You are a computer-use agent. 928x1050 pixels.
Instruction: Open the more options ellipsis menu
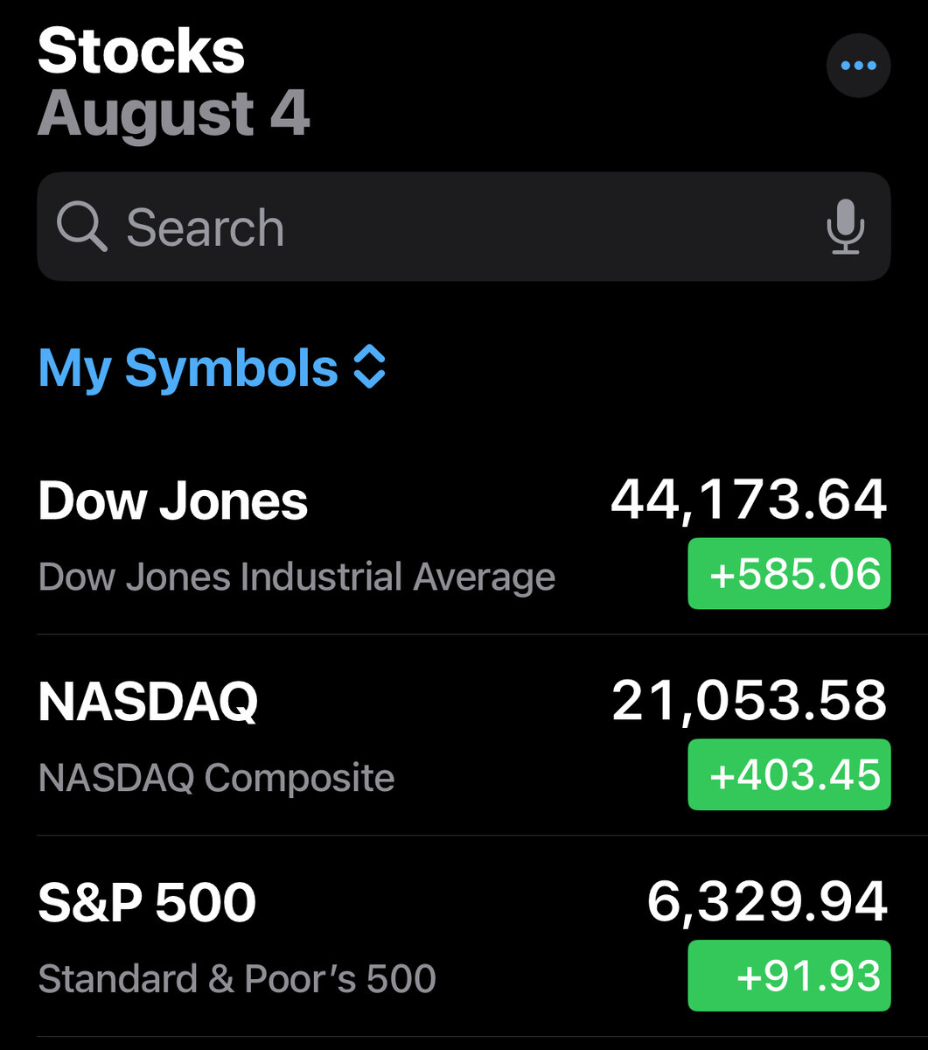tap(858, 66)
